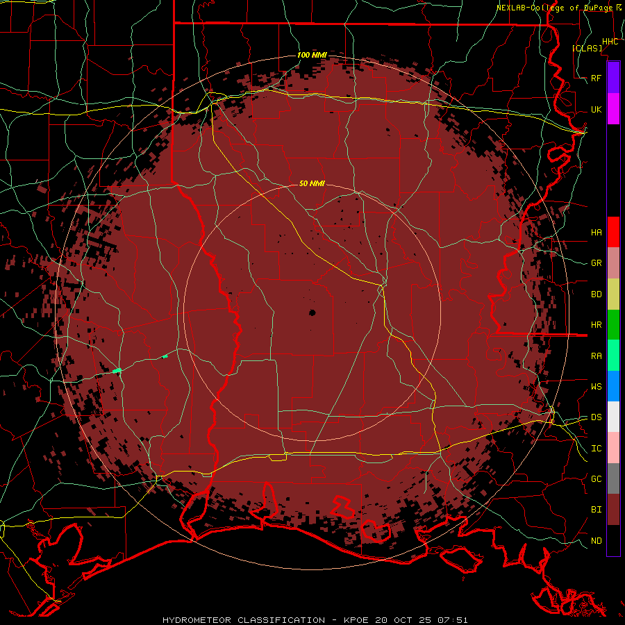Select the dusty pink GR legend swatch

[x=613, y=263]
